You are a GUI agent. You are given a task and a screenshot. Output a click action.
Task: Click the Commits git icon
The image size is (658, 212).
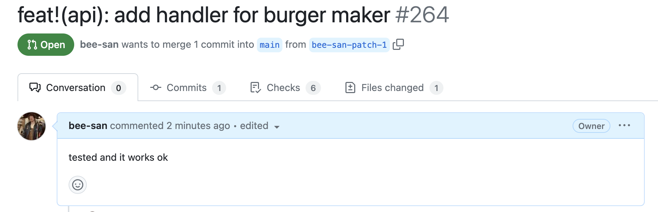(x=155, y=88)
